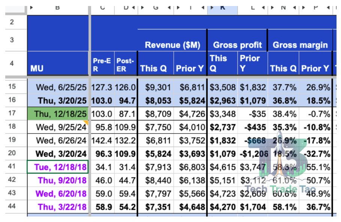Click the unhide arrow left of column B
This screenshot has width=341, height=222.
(x=32, y=7)
